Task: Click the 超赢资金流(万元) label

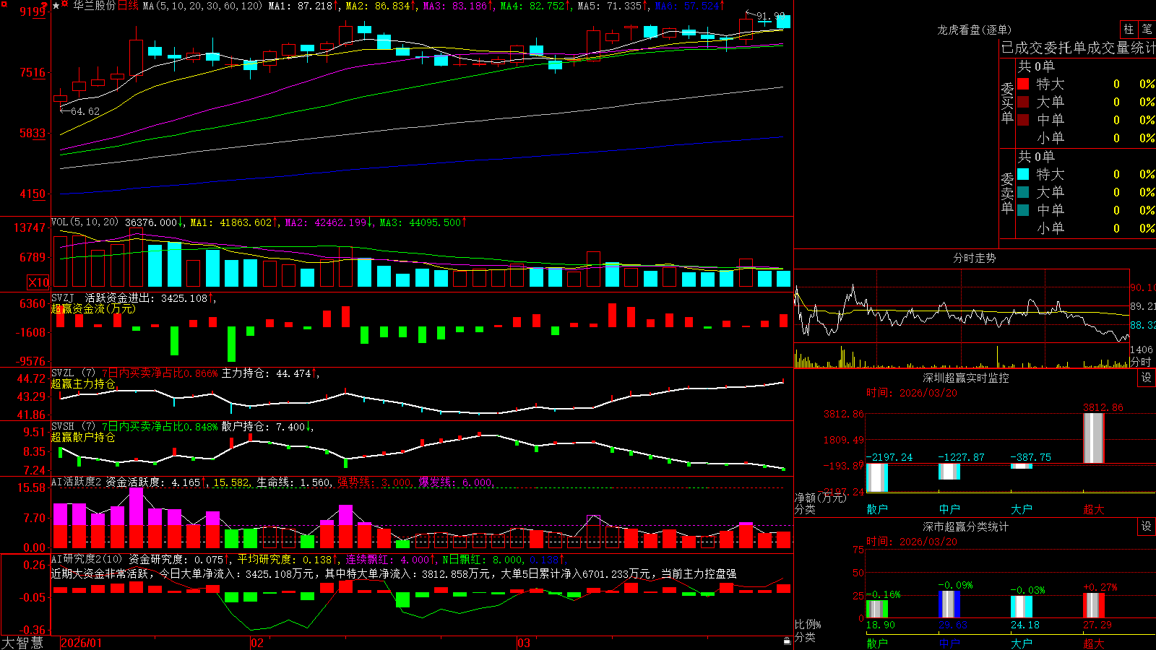Action: [x=93, y=308]
